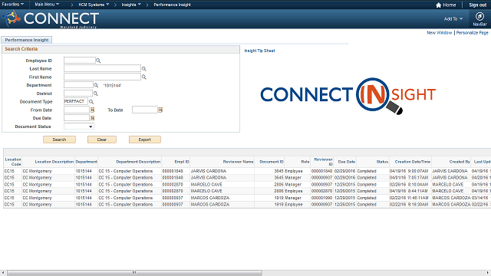Open Due Date calendar picker
The image size is (491, 276).
click(x=92, y=118)
